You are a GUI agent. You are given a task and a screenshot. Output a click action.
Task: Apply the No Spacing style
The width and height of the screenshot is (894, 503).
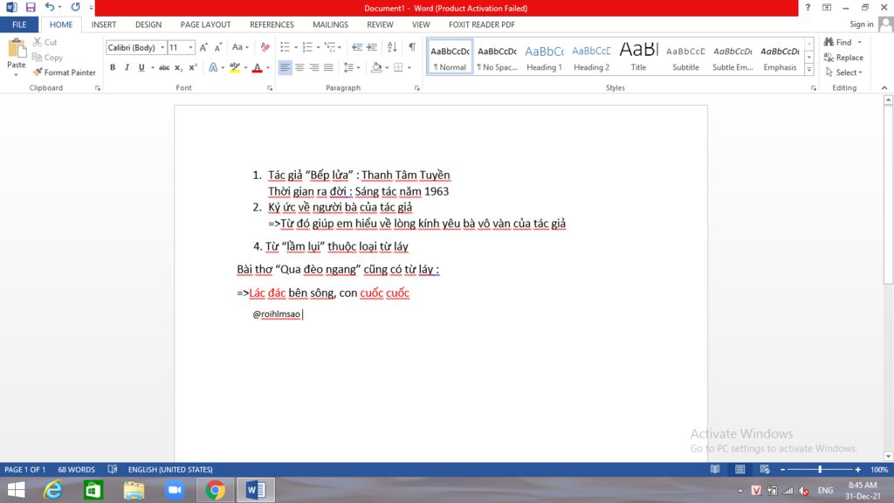[x=497, y=57]
